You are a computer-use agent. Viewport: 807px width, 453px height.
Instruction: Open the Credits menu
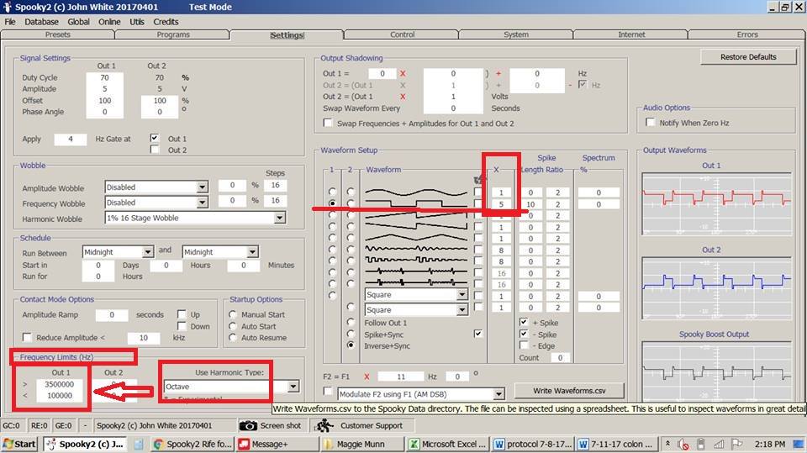click(166, 22)
